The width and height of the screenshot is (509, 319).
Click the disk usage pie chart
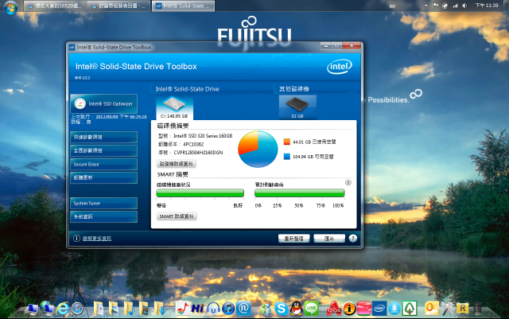(x=258, y=149)
